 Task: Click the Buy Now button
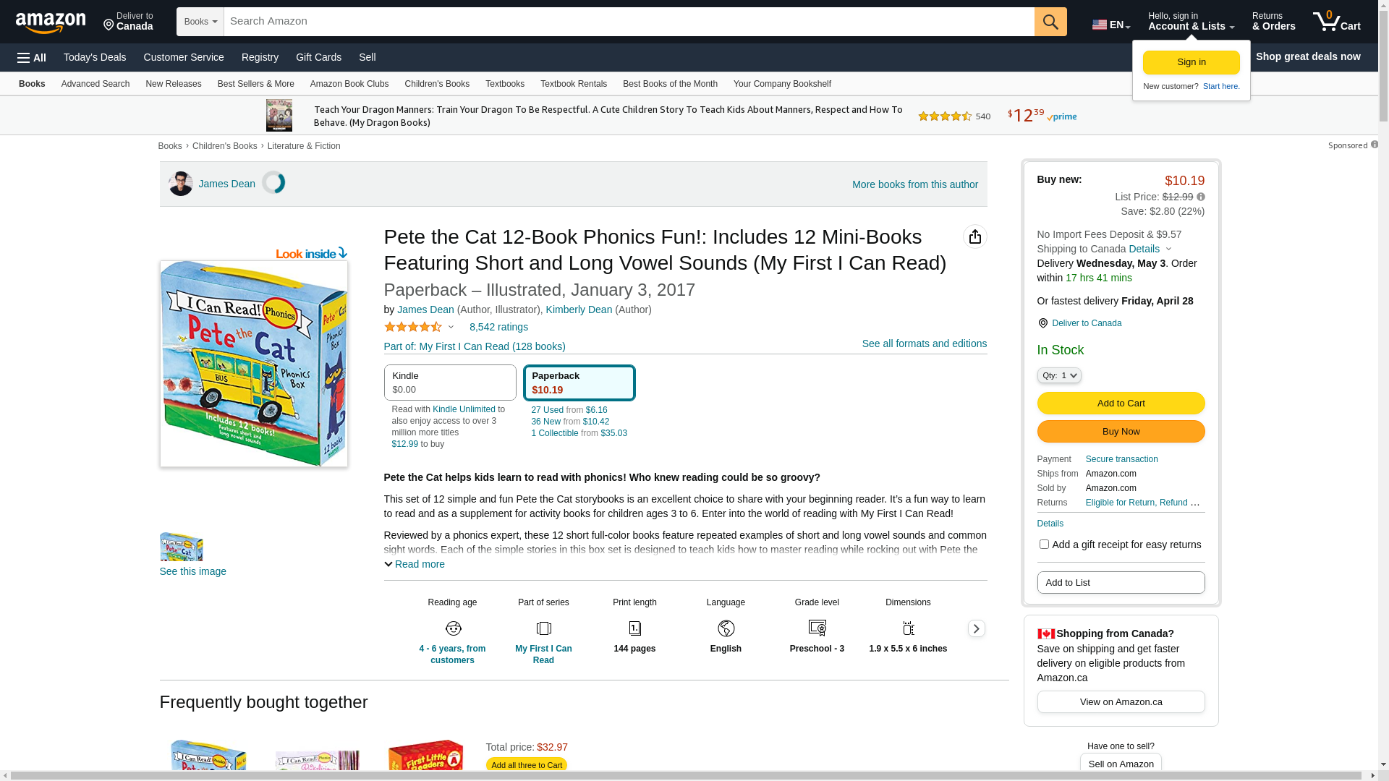coord(1120,431)
